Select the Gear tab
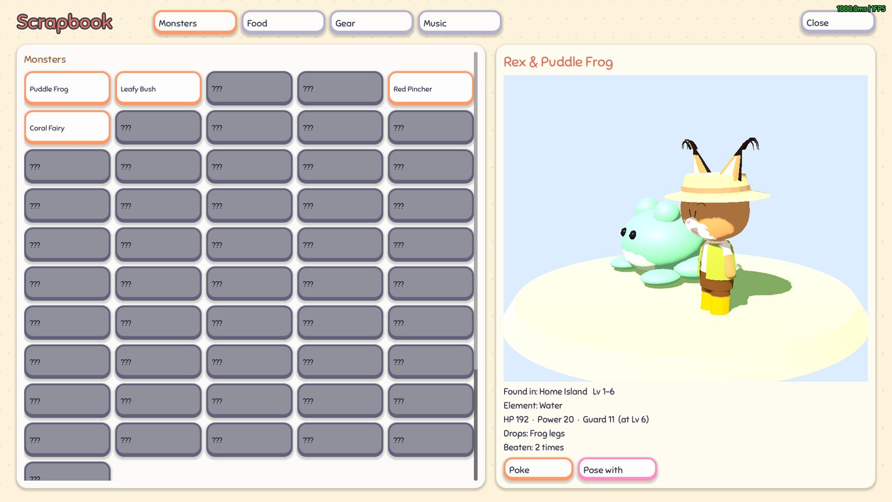Viewport: 892px width, 502px height. [371, 23]
